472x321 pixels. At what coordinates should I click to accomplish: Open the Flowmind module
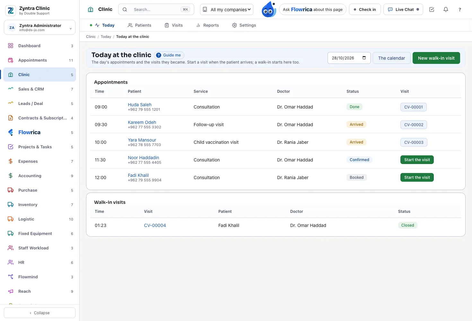[40, 277]
